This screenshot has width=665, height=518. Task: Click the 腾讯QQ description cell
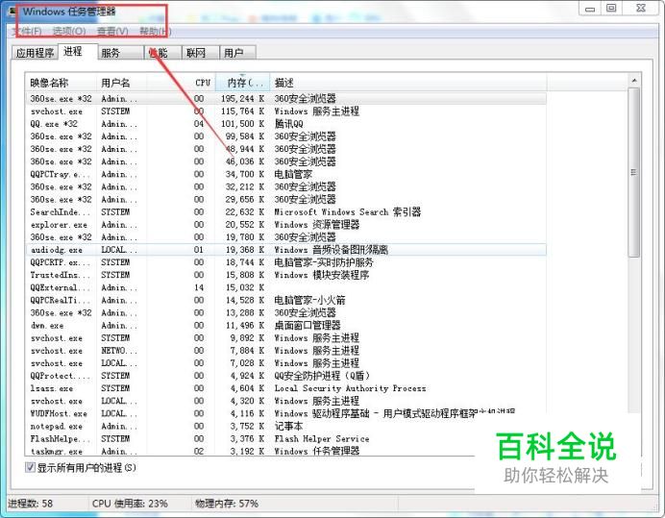[289, 123]
